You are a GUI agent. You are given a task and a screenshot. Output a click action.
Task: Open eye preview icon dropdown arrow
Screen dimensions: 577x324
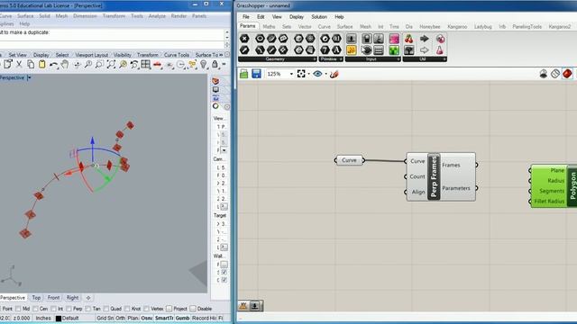coord(326,74)
